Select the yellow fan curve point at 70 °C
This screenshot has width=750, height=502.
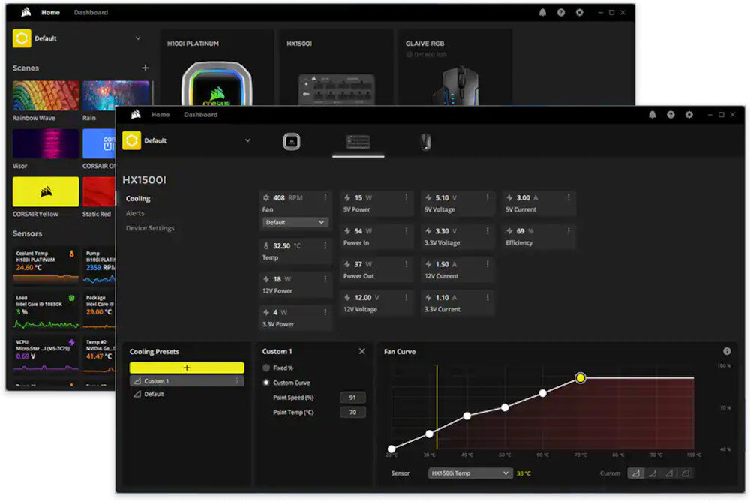click(x=580, y=378)
